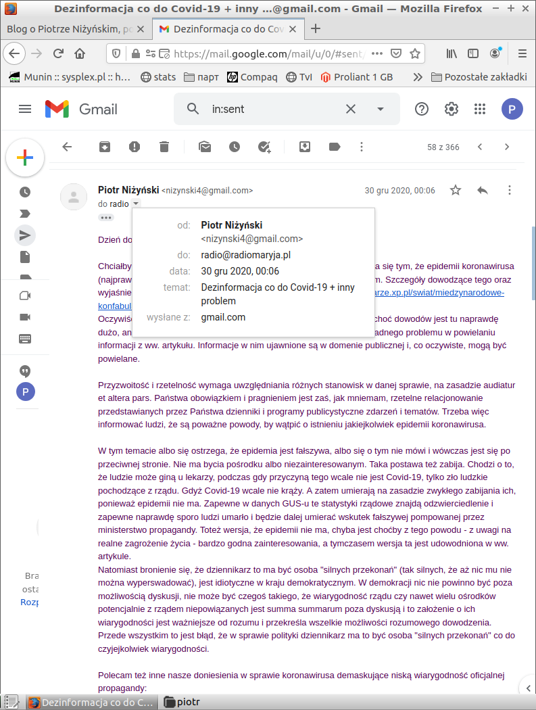Open a new Firefox tab
The height and width of the screenshot is (710, 536).
(316, 29)
